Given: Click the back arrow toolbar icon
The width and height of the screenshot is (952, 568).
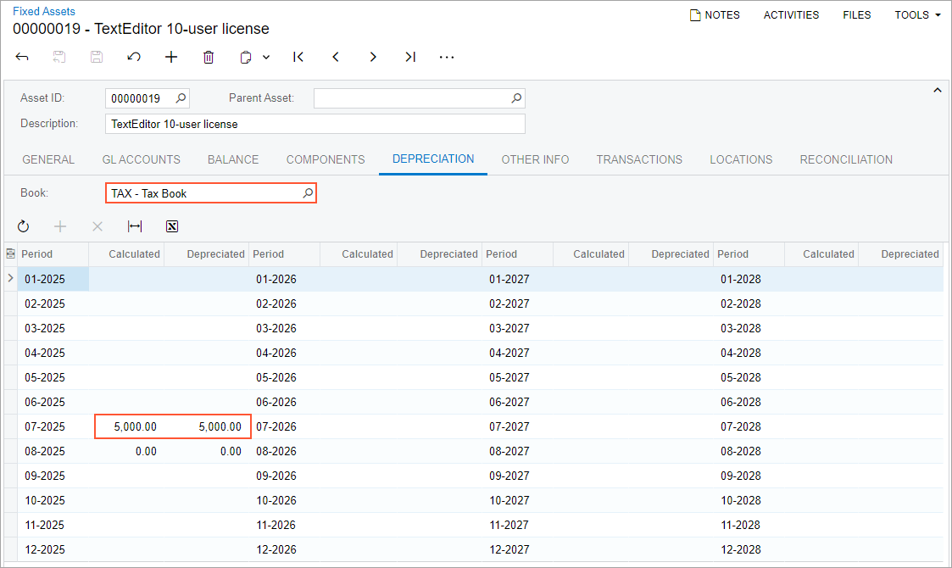Looking at the screenshot, I should tap(22, 57).
